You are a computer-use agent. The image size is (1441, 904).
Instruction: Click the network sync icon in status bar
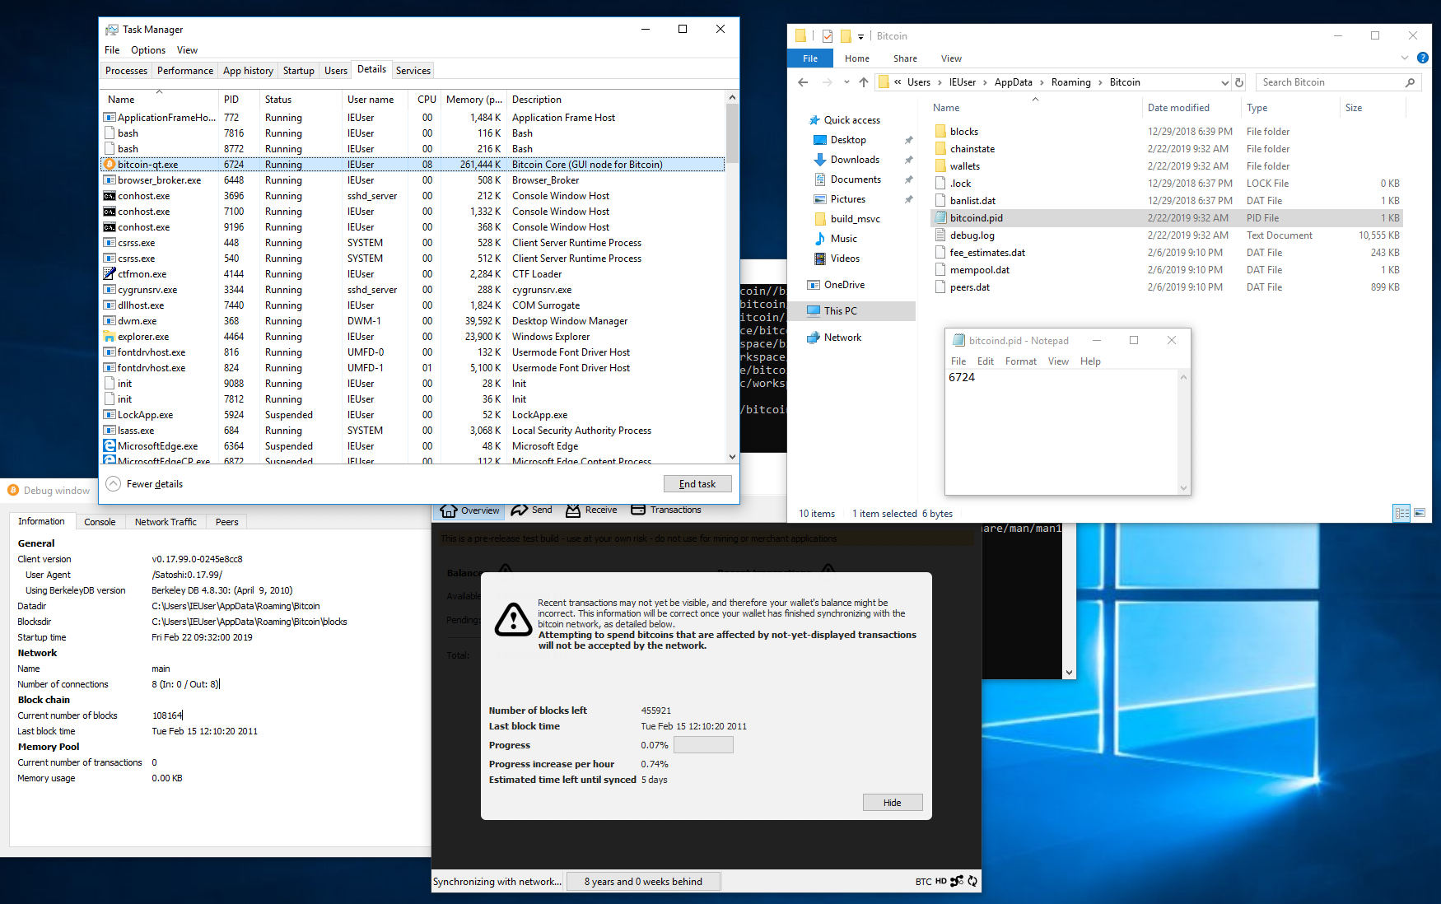tap(972, 881)
